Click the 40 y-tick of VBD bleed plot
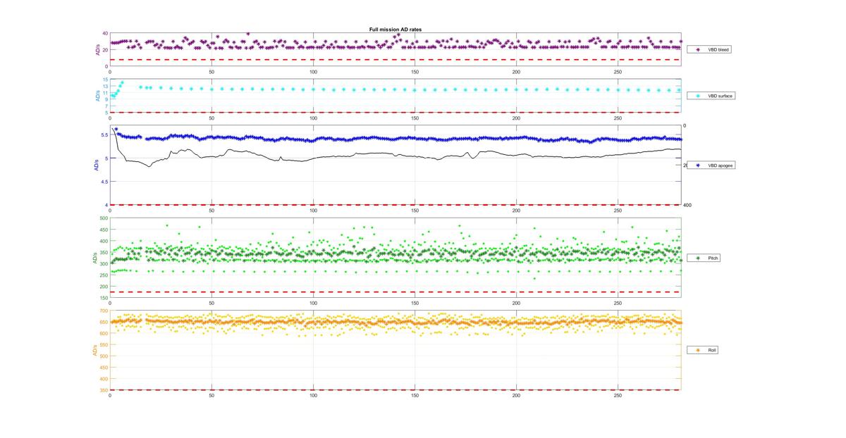This screenshot has width=846, height=438. (x=105, y=33)
